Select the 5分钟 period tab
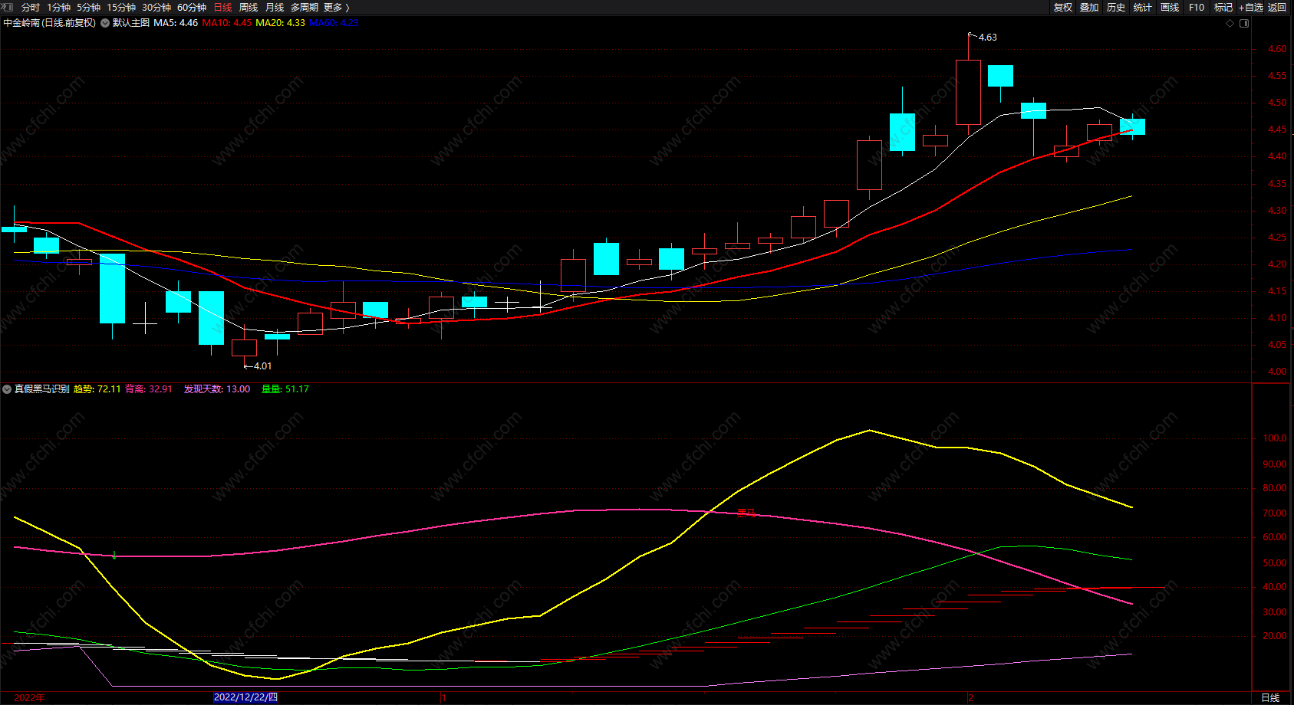Viewport: 1294px width, 705px height. point(88,8)
